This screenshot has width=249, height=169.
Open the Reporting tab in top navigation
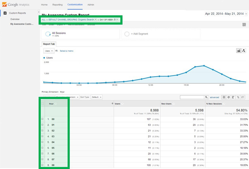point(57,5)
